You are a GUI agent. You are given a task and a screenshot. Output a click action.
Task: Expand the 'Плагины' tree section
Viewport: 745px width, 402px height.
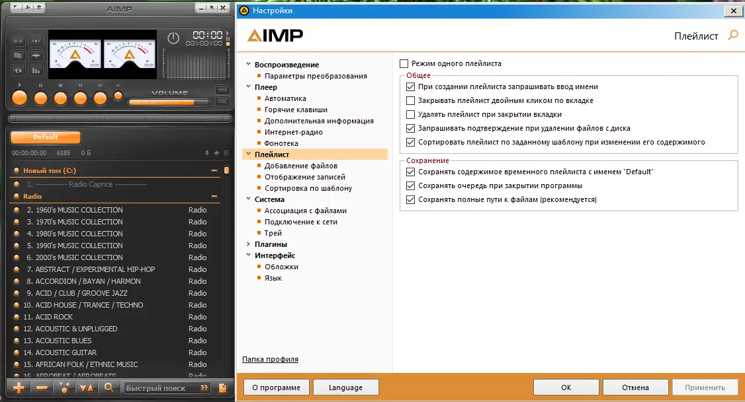tap(249, 244)
